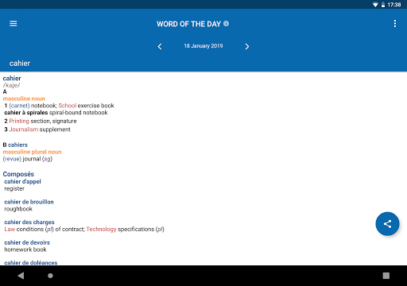Image resolution: width=407 pixels, height=286 pixels.
Task: Open the cahier des charges entry
Action: pos(29,222)
